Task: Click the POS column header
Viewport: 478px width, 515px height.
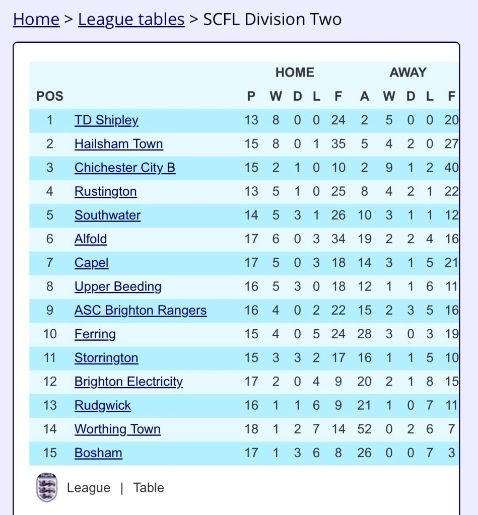Action: point(50,96)
